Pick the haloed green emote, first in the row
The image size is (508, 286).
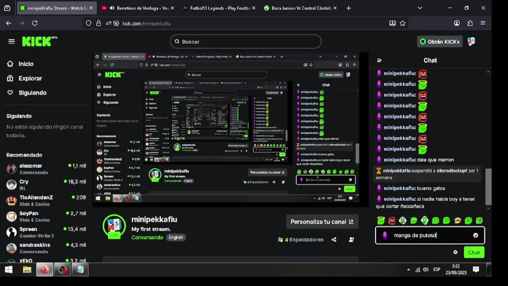[x=381, y=220]
